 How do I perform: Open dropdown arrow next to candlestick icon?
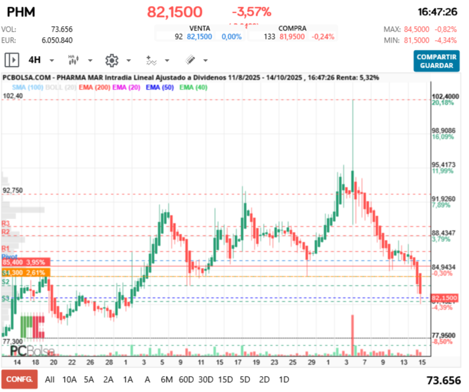coord(90,61)
